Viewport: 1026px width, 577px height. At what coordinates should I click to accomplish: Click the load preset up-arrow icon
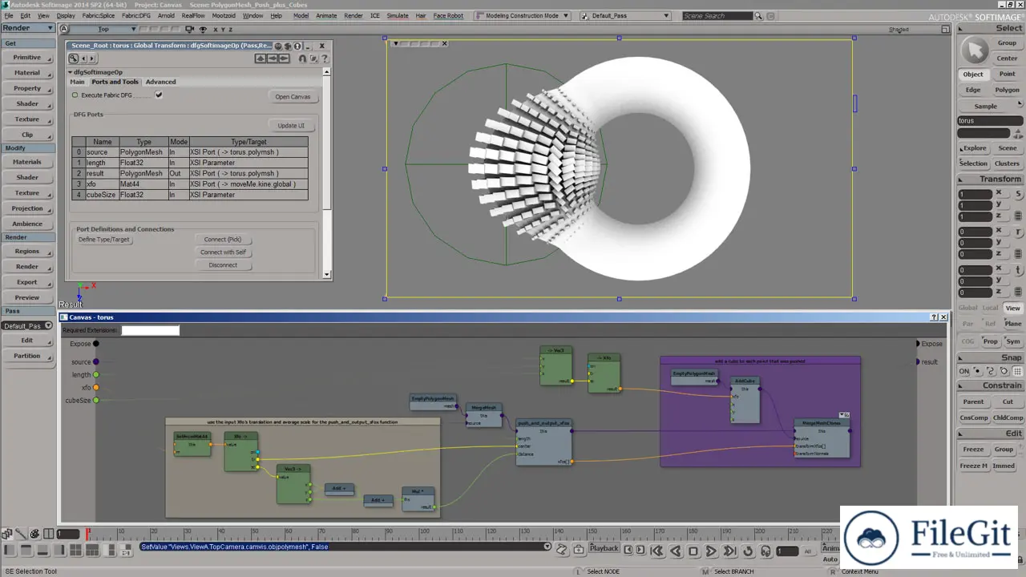click(261, 59)
